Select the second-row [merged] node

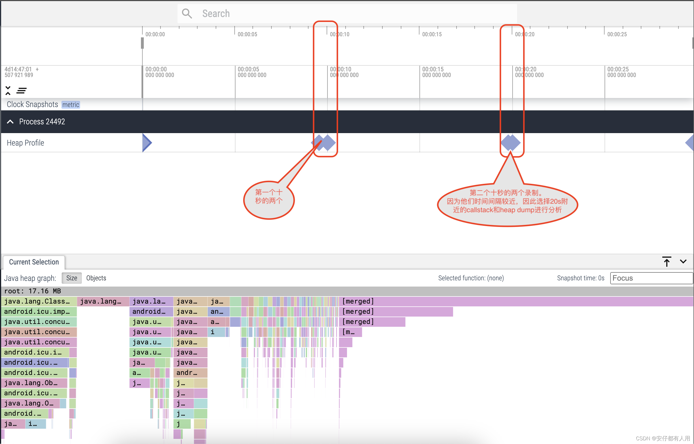click(396, 312)
